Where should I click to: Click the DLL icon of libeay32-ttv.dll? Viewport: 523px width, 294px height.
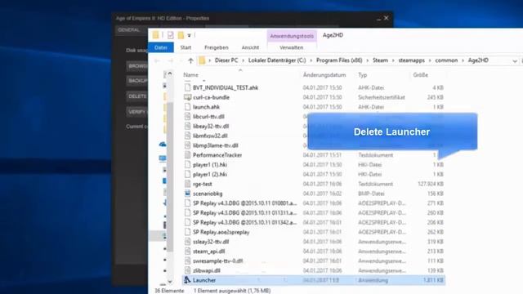coord(187,127)
